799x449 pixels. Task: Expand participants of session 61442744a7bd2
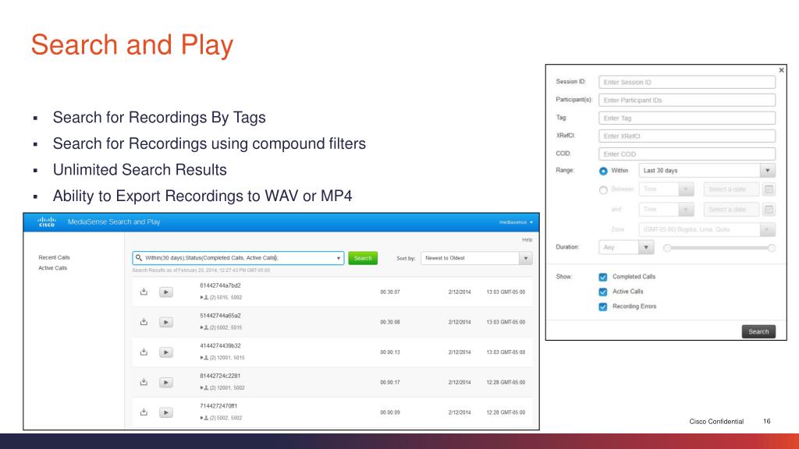[x=202, y=297]
